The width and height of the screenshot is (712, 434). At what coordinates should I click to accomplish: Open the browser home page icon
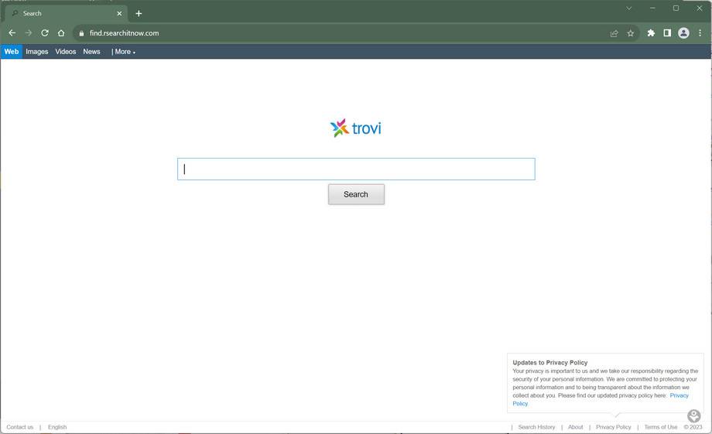[x=61, y=33]
